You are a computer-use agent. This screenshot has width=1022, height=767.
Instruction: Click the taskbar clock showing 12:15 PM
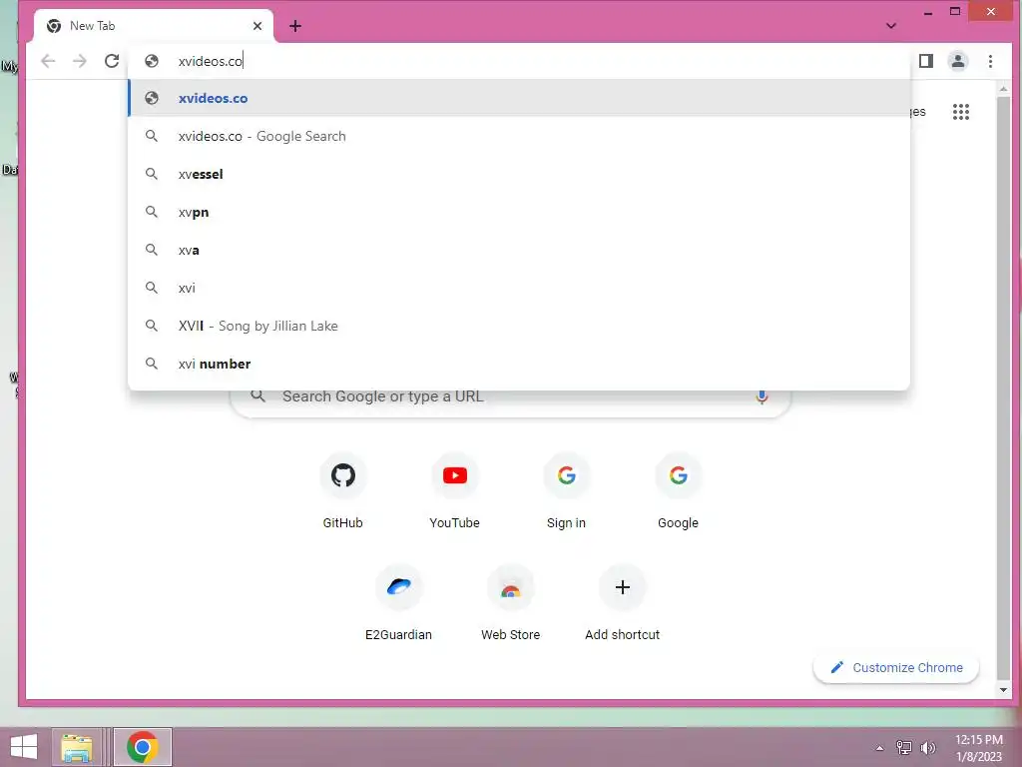(978, 748)
